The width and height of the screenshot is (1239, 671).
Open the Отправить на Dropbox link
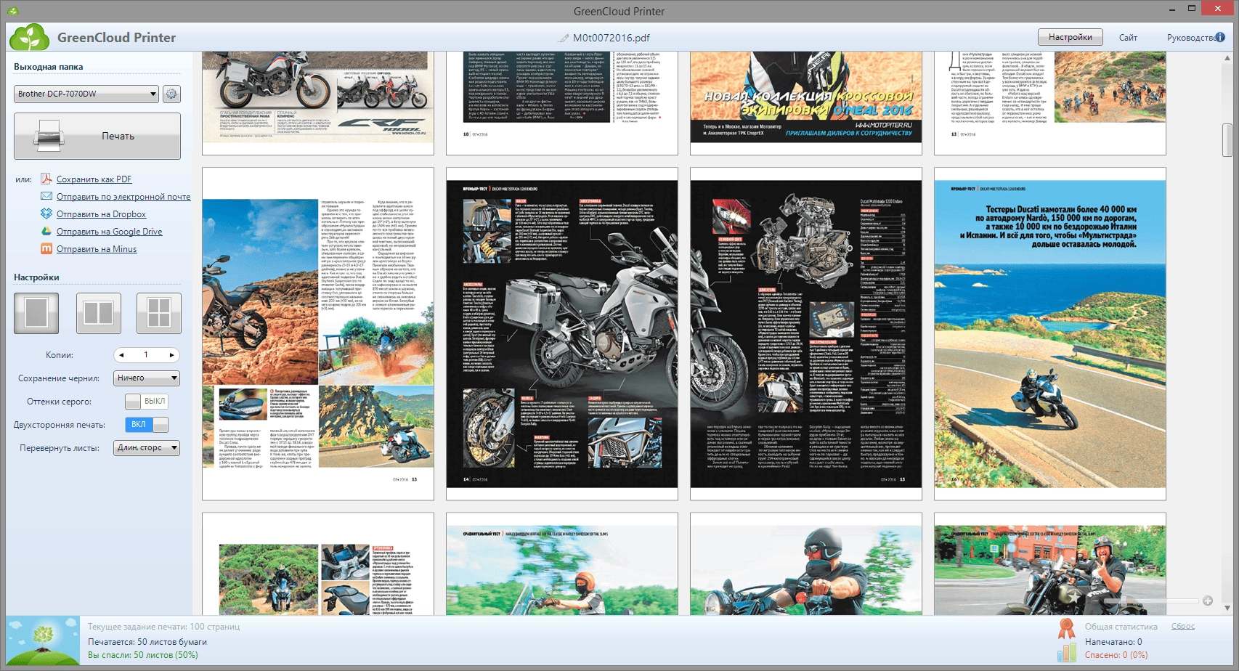pos(102,214)
